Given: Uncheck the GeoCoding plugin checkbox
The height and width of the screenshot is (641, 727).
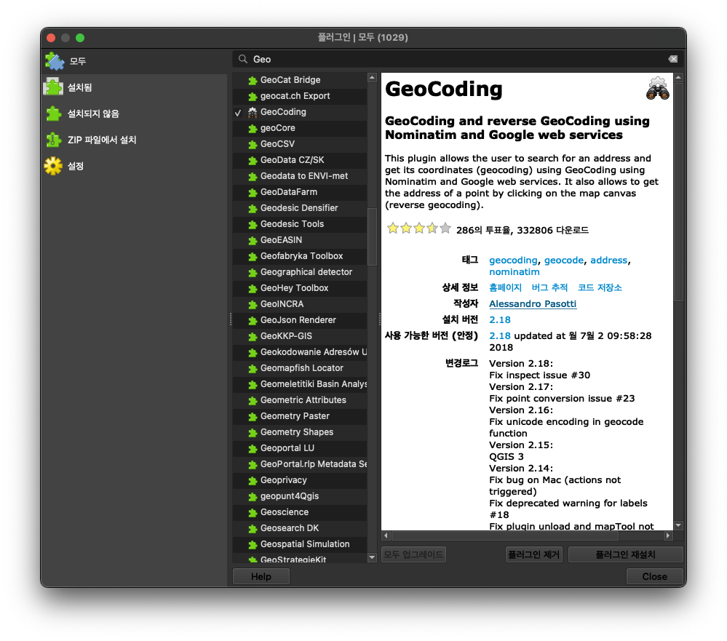Looking at the screenshot, I should [238, 113].
